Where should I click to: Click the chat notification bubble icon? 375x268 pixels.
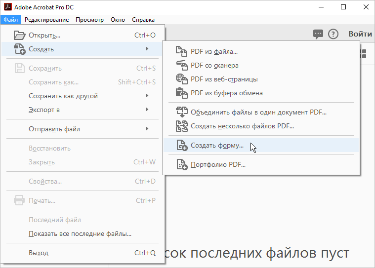[x=318, y=35]
